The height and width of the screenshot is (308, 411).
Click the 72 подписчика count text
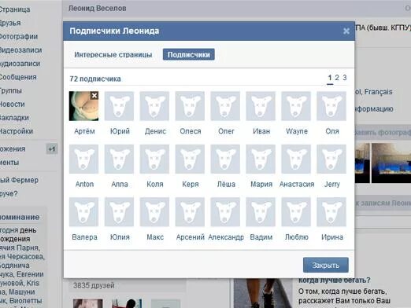(95, 79)
